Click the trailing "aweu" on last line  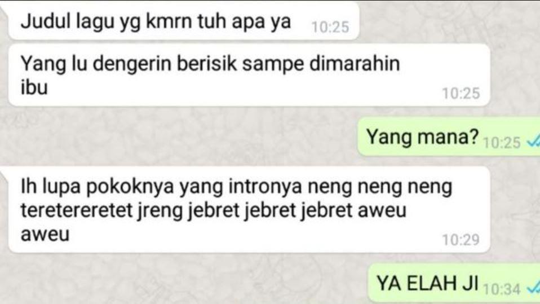coord(45,235)
